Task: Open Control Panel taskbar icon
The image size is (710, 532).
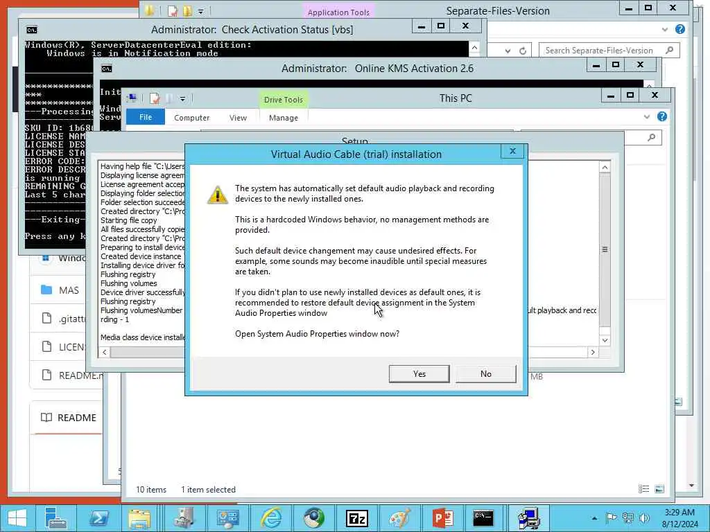Action: tap(227, 518)
